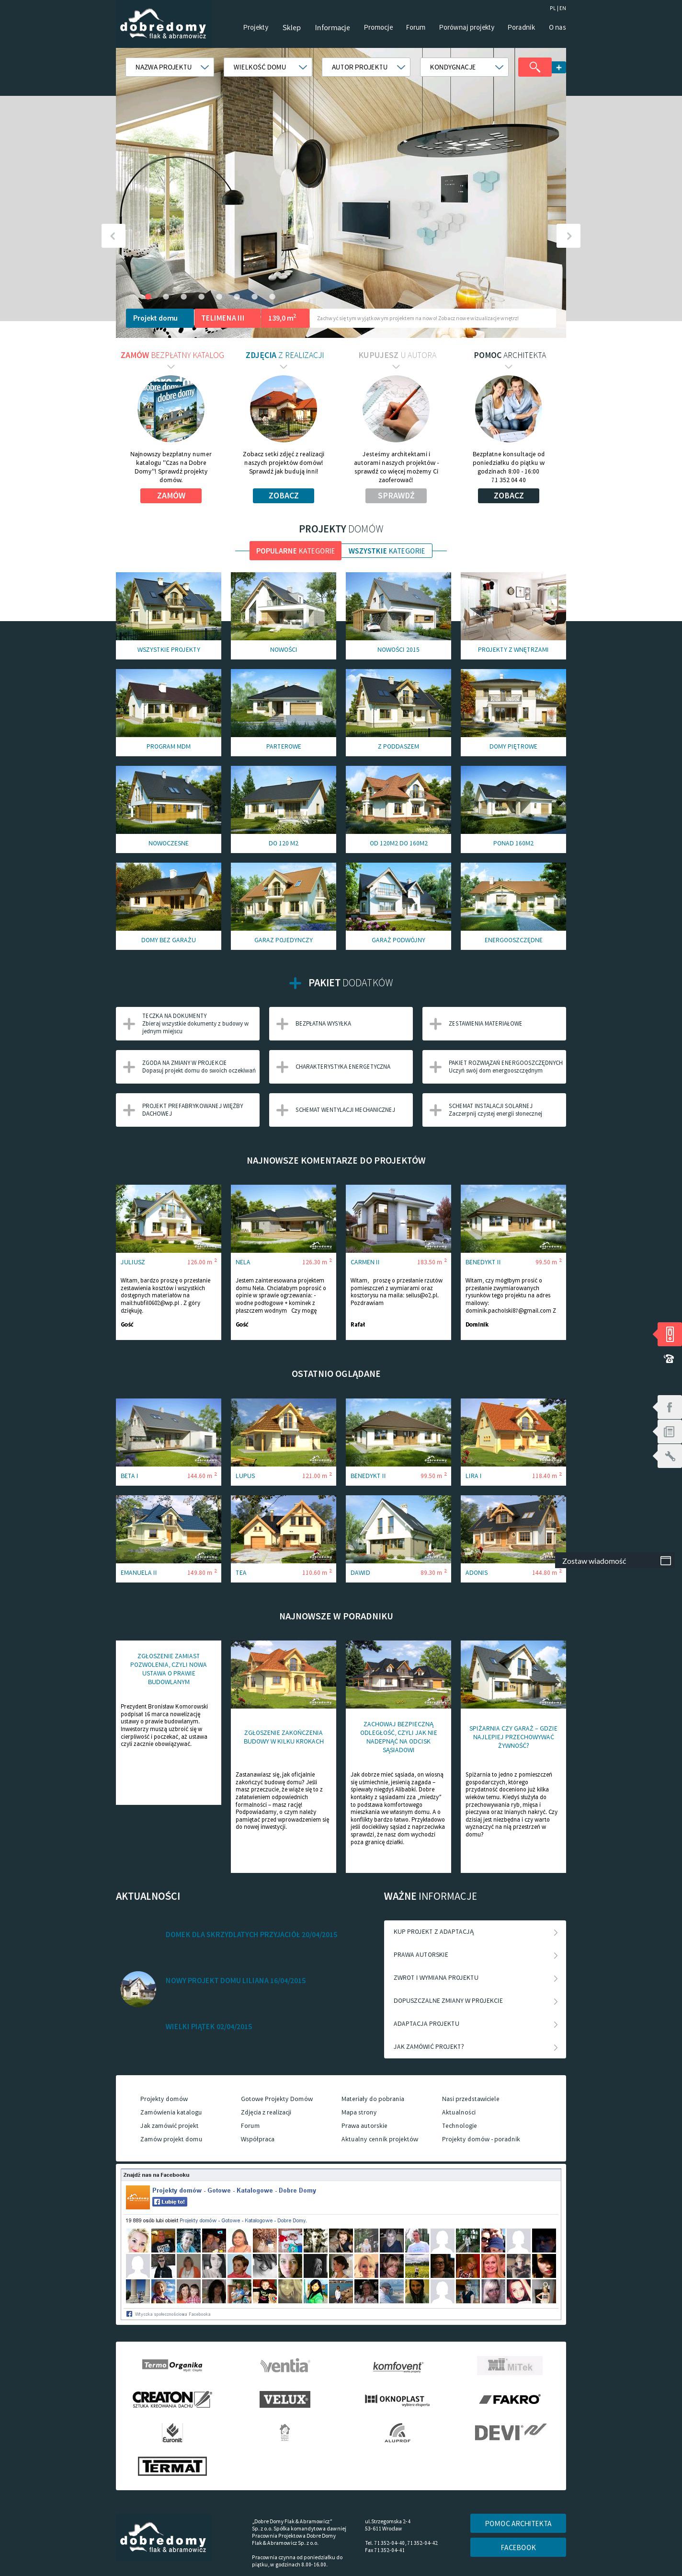Click the CREATON partner logo
Viewport: 682px width, 2576px height.
point(172,2398)
